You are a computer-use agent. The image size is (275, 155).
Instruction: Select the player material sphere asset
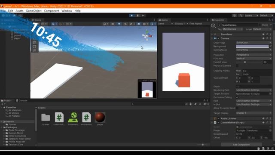[x=100, y=117]
